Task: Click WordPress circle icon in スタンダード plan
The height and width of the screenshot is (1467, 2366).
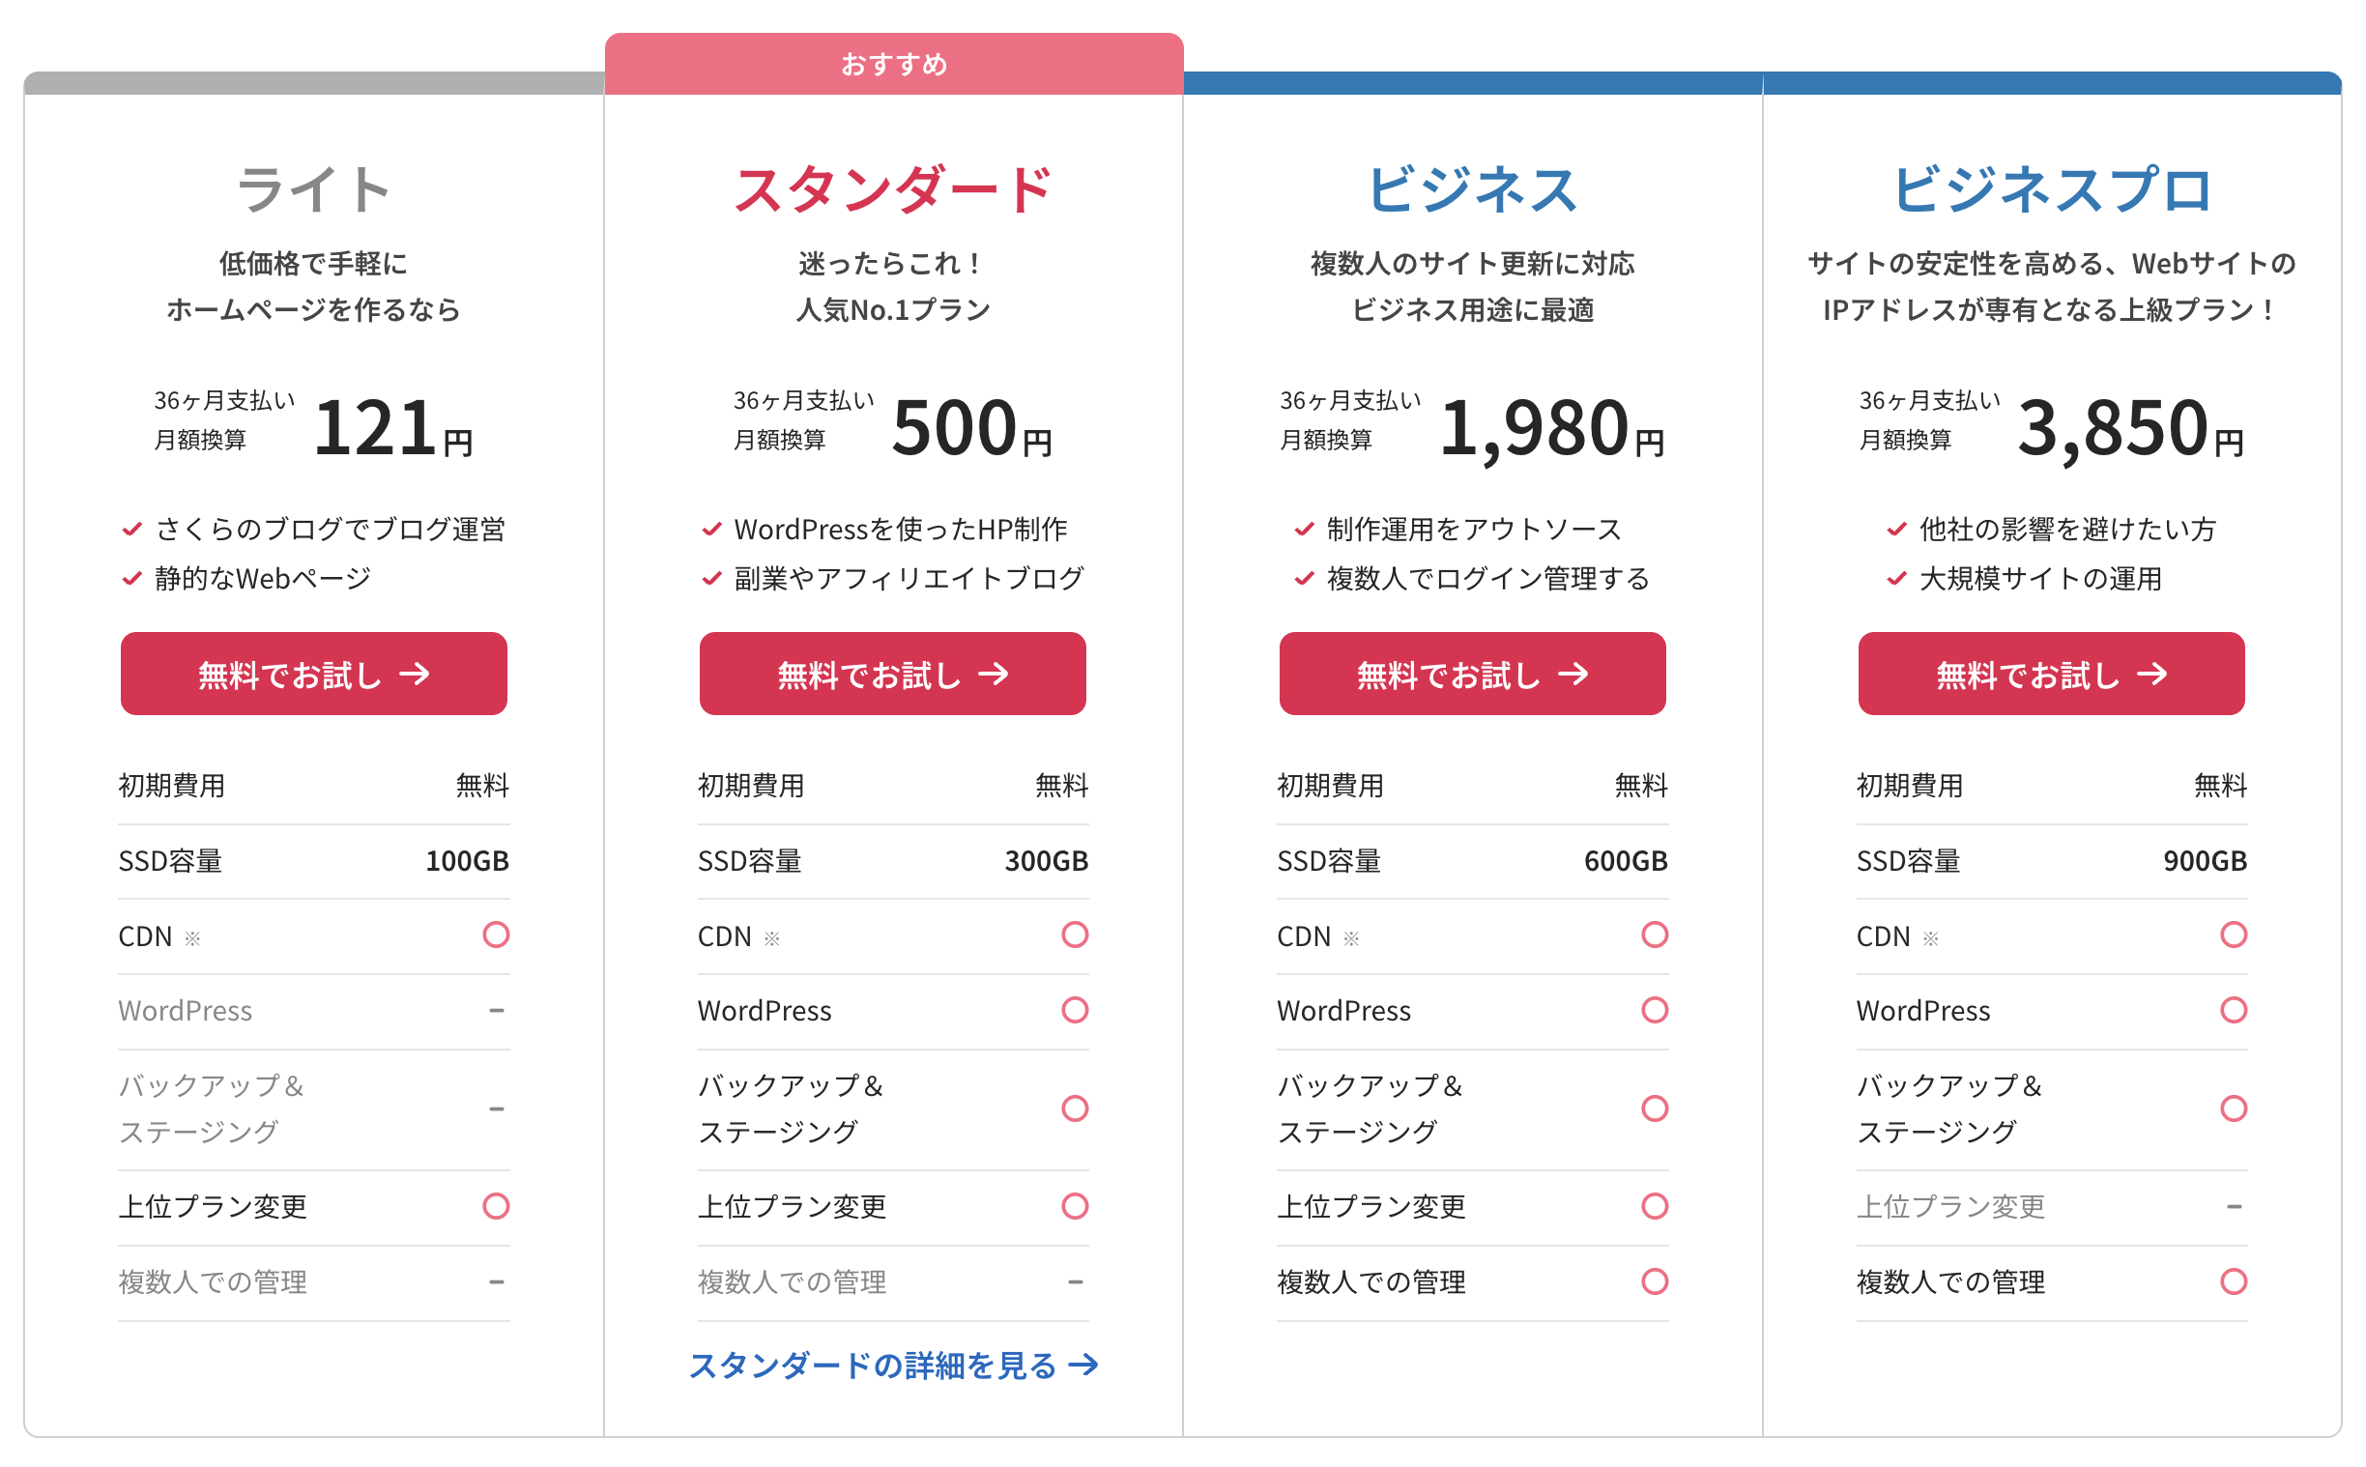Action: (x=1075, y=1010)
